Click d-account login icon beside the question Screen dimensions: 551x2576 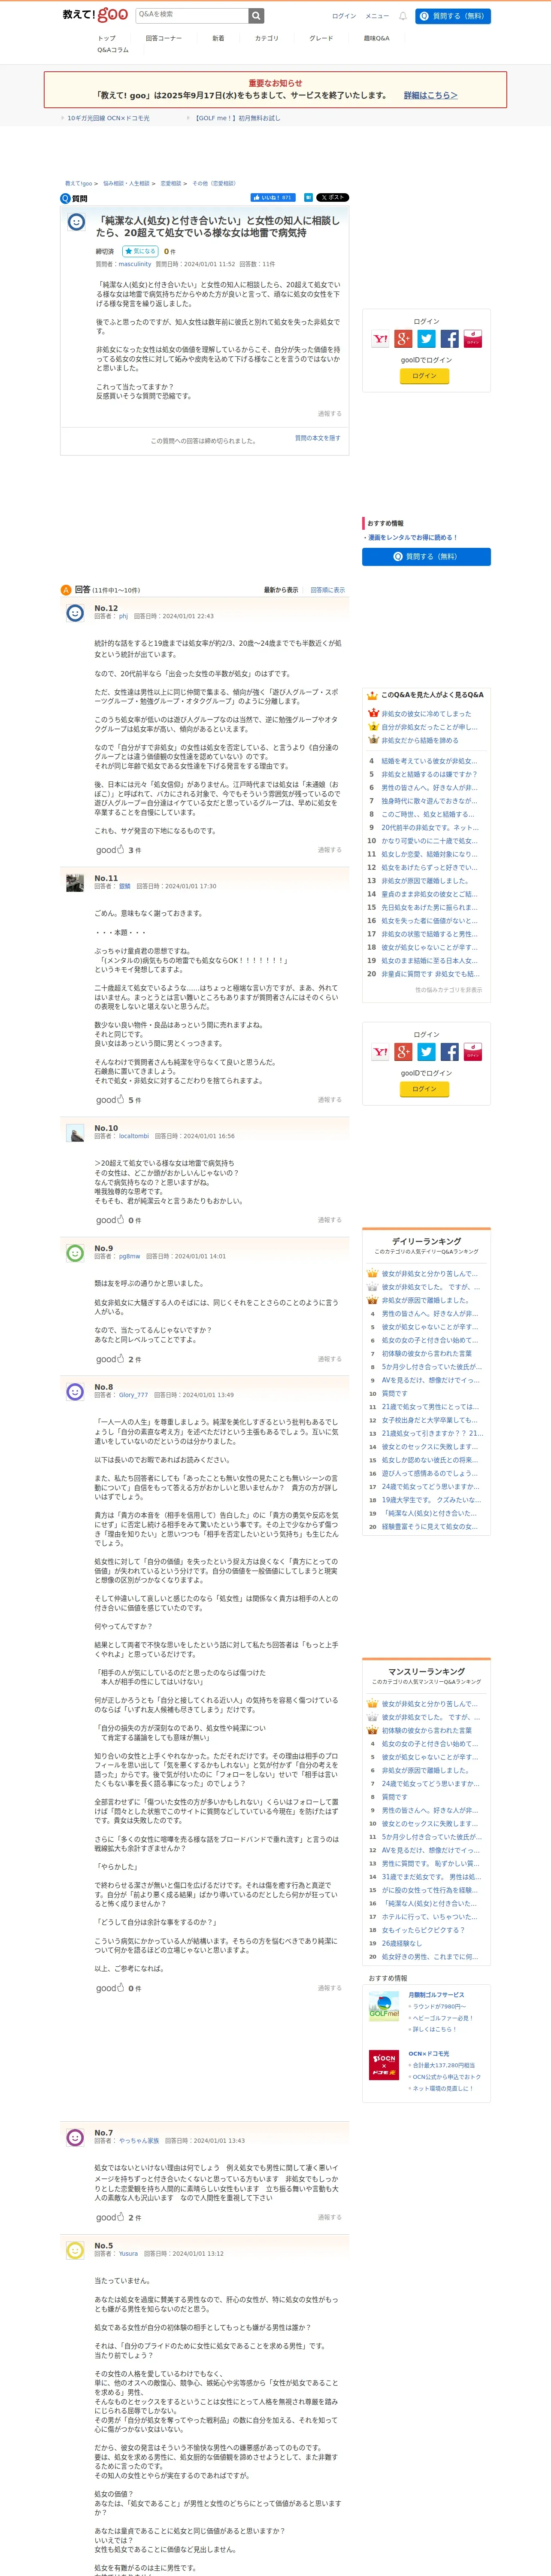[472, 339]
